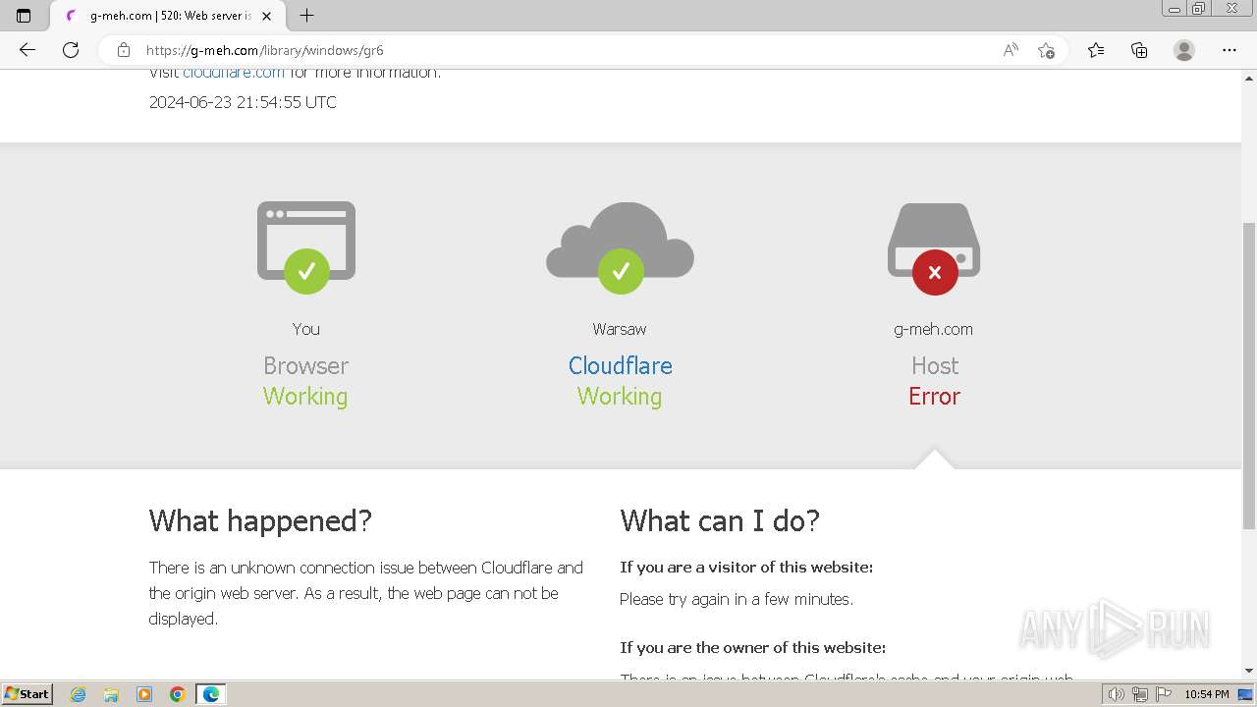Open Action Center flag icon
The width and height of the screenshot is (1257, 707).
tap(1164, 694)
